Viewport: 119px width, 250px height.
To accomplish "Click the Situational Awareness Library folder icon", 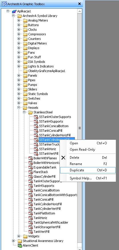I will [20, 241].
